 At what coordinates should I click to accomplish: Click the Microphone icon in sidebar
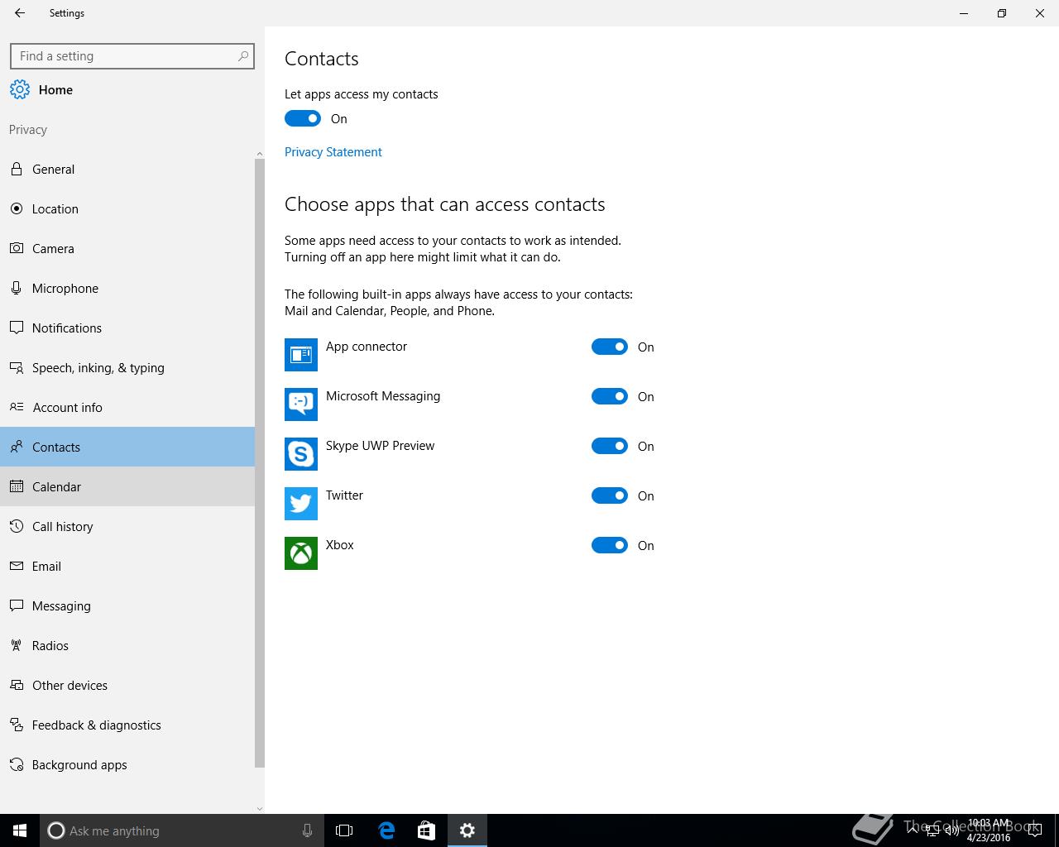click(17, 288)
